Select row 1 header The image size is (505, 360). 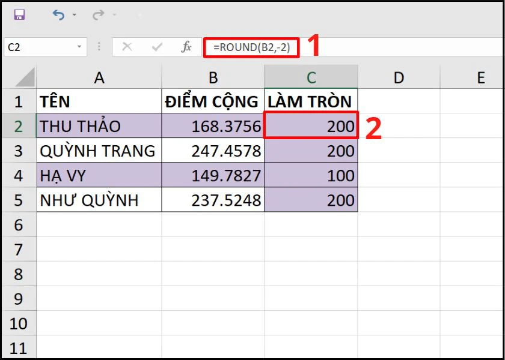click(x=19, y=101)
